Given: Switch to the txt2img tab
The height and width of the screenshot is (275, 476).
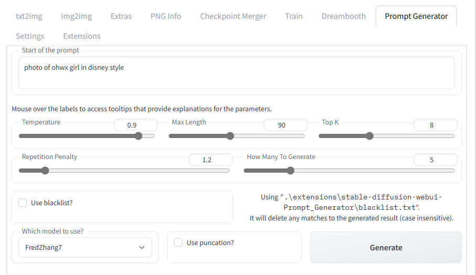Looking at the screenshot, I should point(29,16).
